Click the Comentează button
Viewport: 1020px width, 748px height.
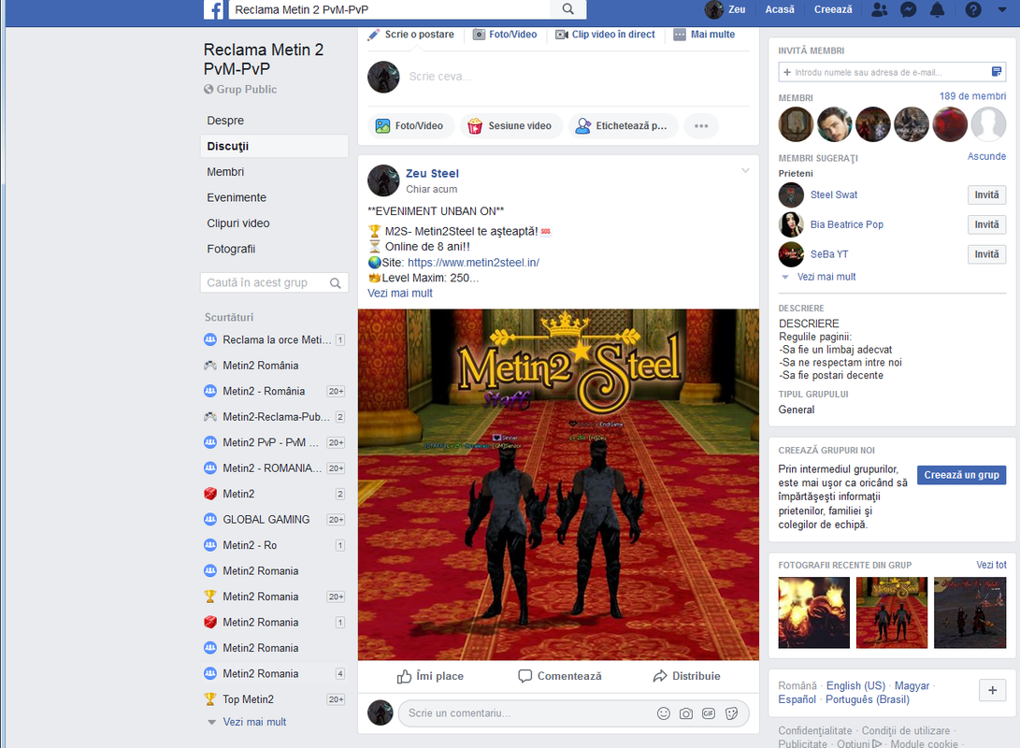tap(559, 676)
